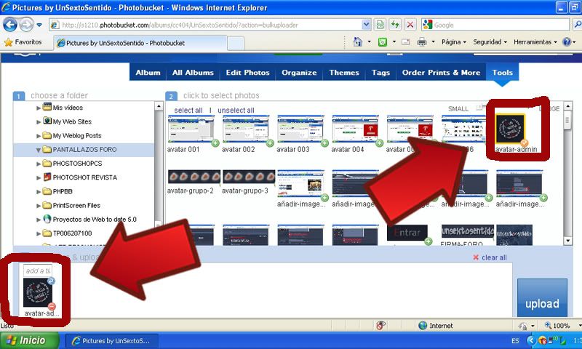582x349 pixels.
Task: Open the Página menu
Action: pyautogui.click(x=453, y=42)
